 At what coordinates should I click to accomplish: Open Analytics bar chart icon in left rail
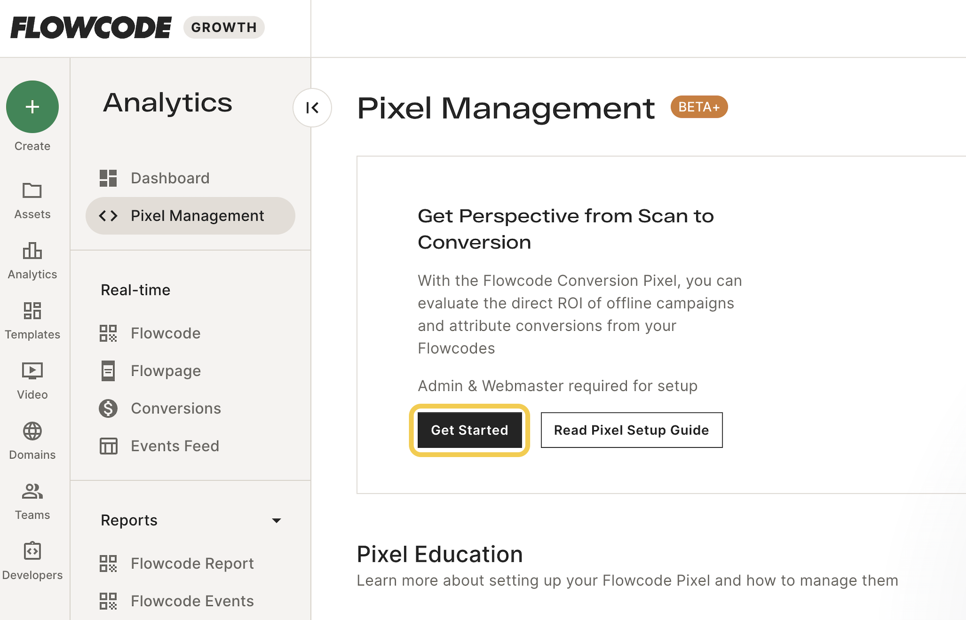(x=32, y=251)
